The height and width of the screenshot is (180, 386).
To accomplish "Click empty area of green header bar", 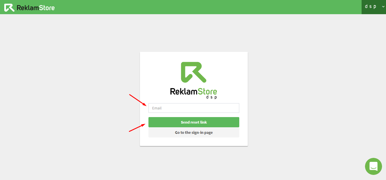I will (x=199, y=7).
